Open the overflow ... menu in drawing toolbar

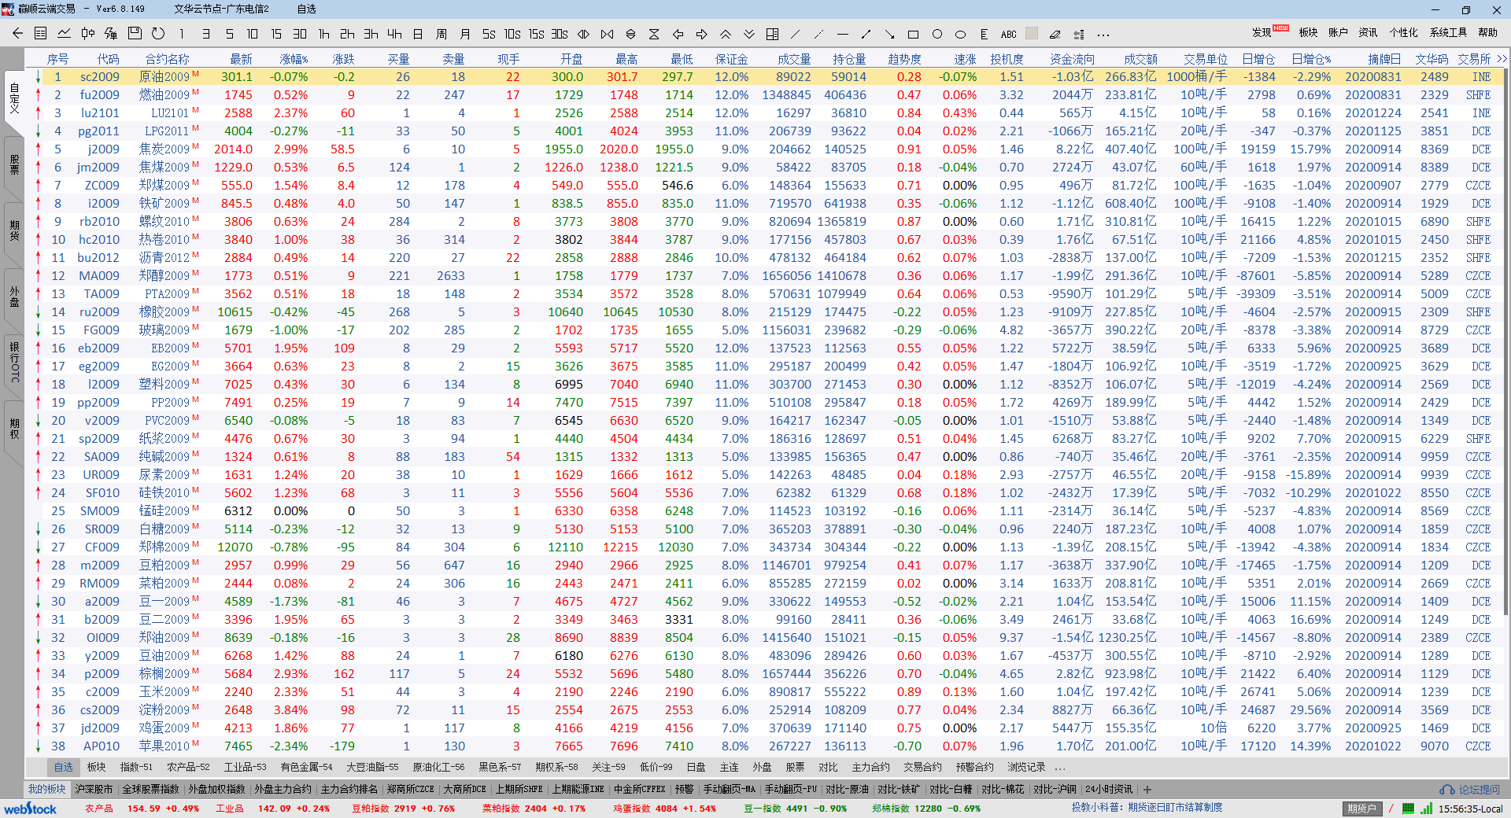1103,34
